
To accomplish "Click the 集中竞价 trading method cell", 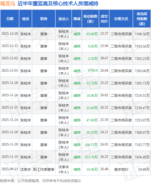I will (121, 169).
